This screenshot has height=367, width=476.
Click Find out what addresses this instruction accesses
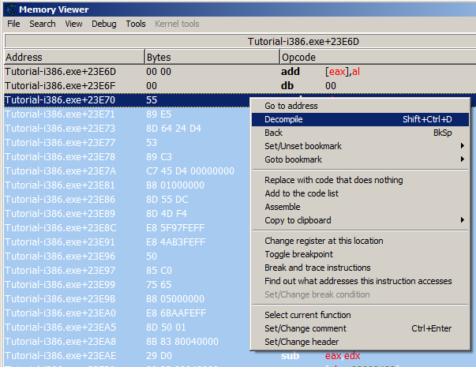tap(358, 281)
